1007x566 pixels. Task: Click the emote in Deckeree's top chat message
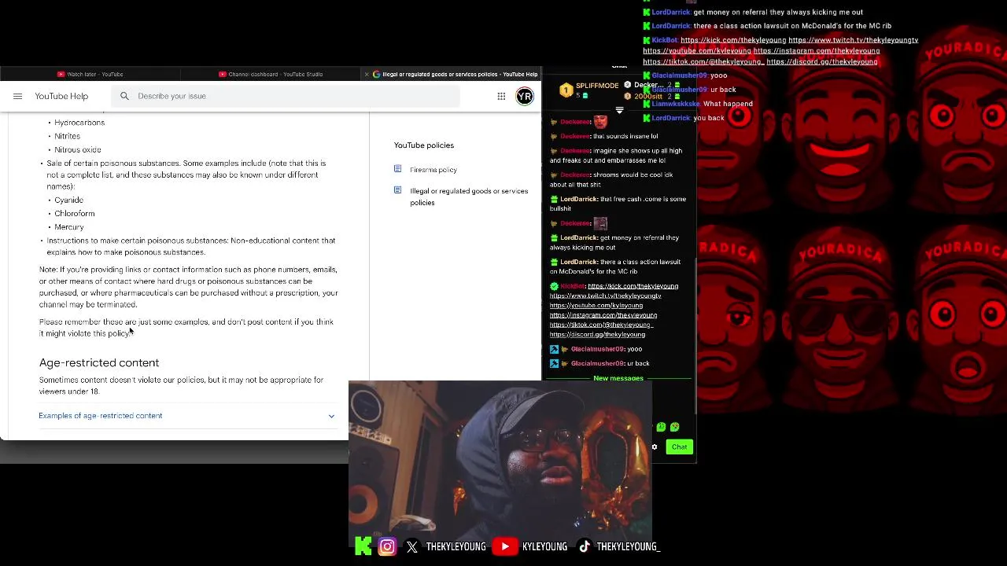pyautogui.click(x=600, y=121)
